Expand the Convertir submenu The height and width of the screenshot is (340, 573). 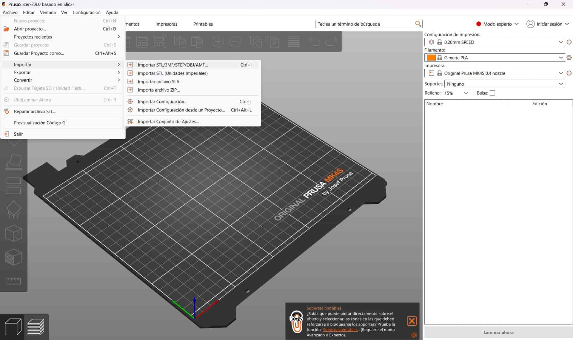[x=62, y=80]
